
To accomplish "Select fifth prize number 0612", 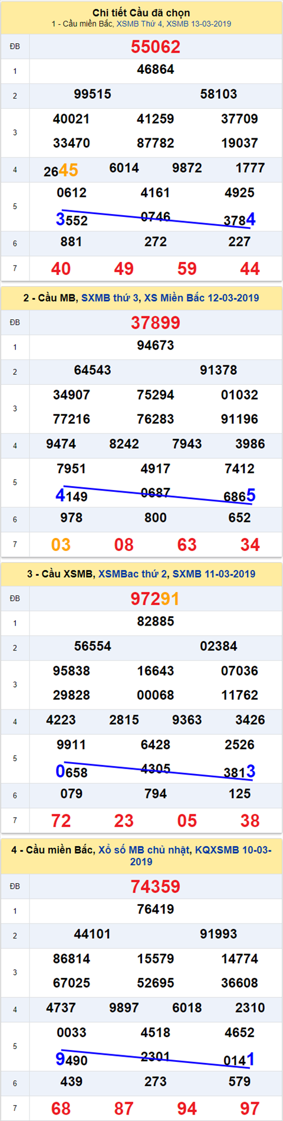I will coord(71,193).
